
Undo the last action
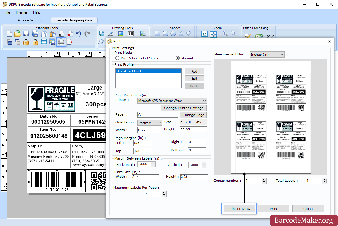[78, 34]
